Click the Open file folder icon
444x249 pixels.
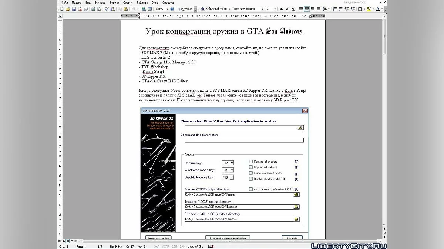point(68,9)
